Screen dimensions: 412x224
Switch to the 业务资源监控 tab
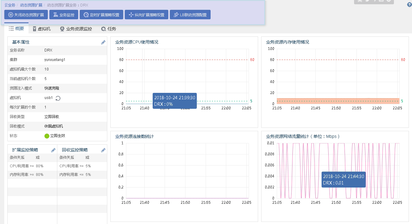coord(76,29)
